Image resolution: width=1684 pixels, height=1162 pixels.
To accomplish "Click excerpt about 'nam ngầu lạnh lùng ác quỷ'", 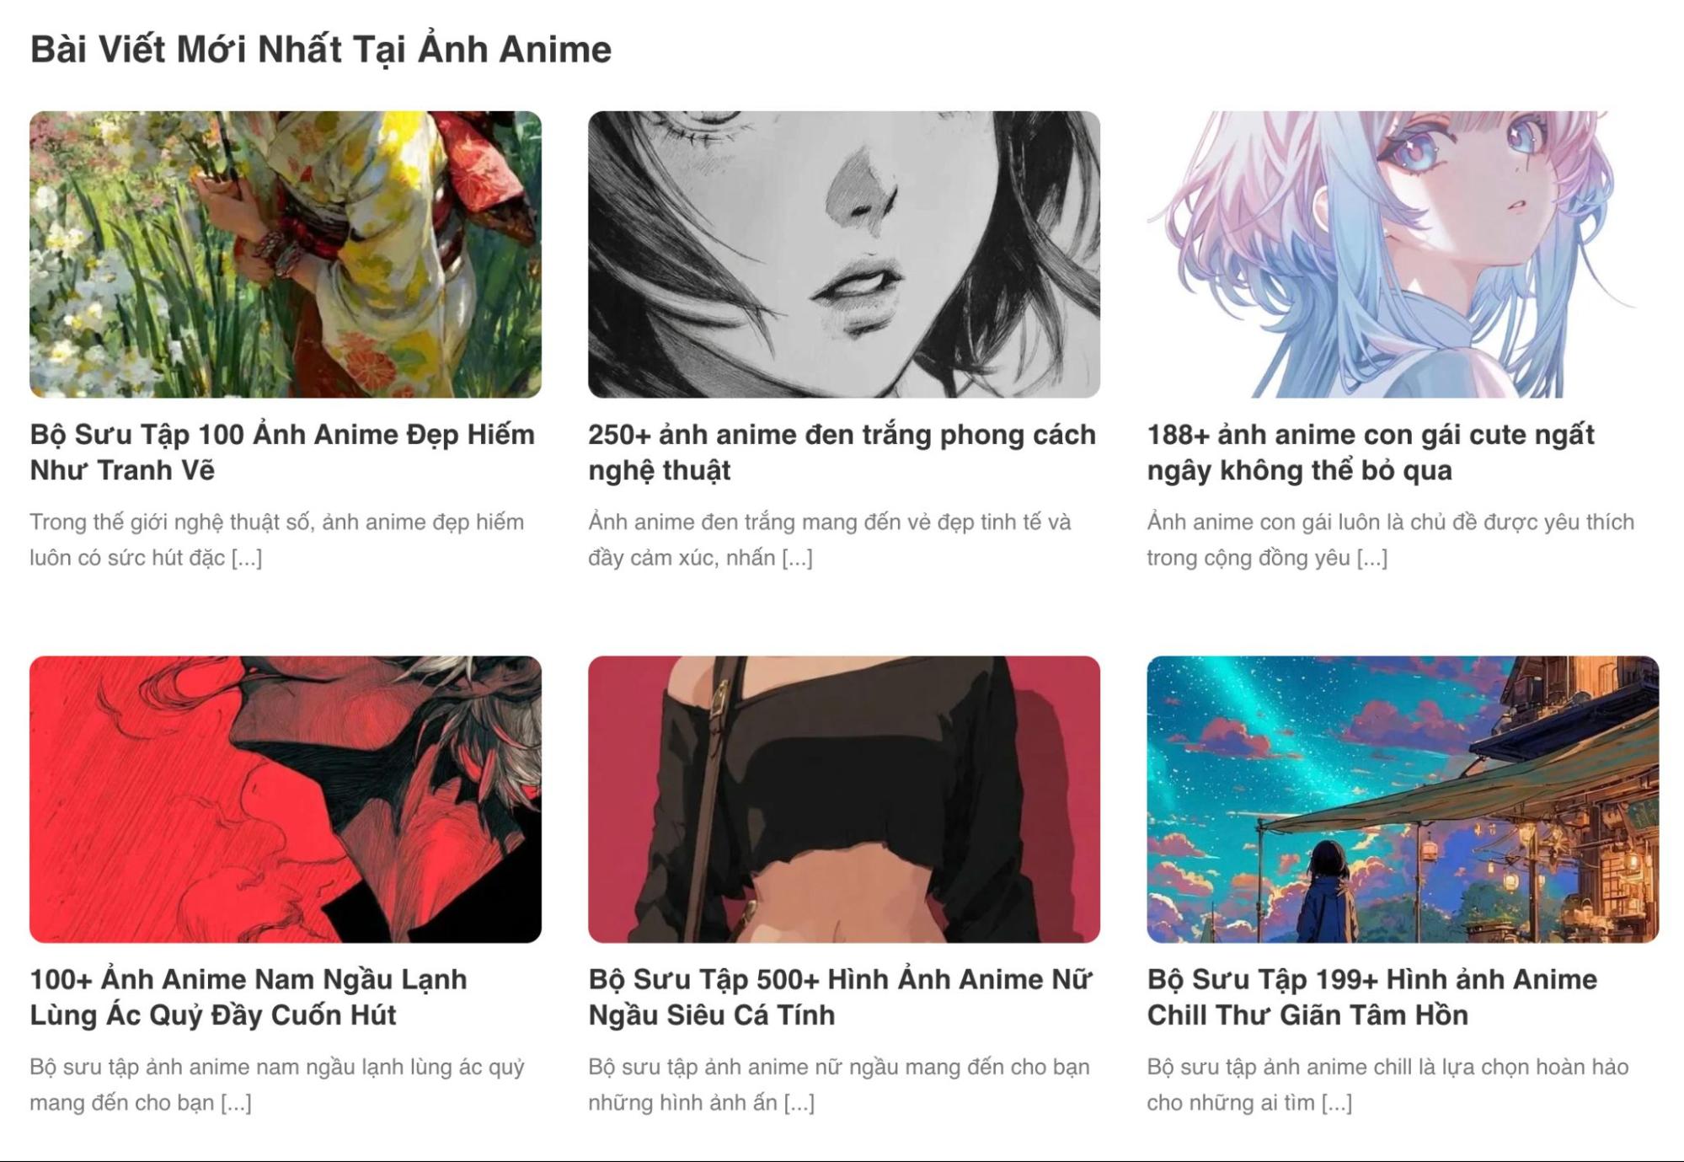I will point(277,1084).
